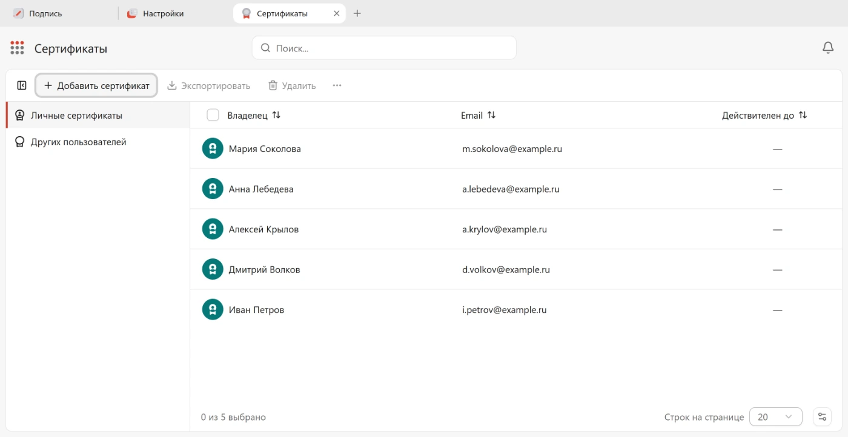
Task: Click certificate icon for Иван Петров
Action: tap(213, 310)
